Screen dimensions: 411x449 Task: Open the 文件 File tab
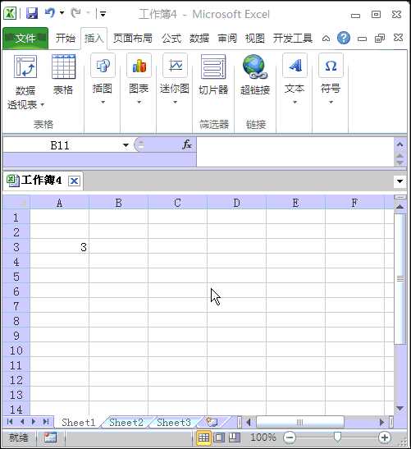coord(25,38)
